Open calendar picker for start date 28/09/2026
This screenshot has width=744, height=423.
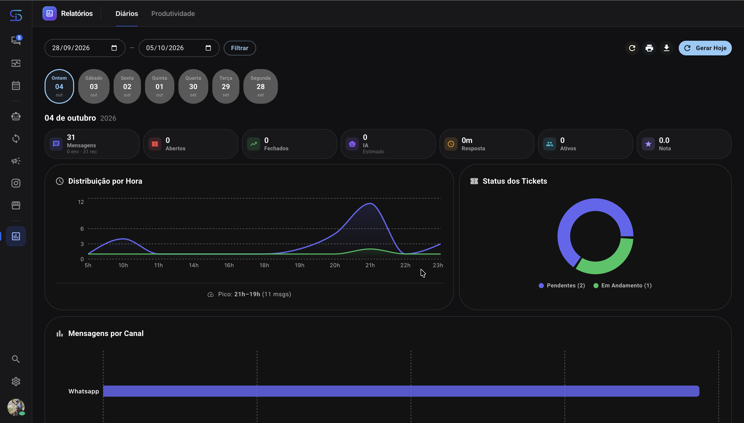coord(114,48)
